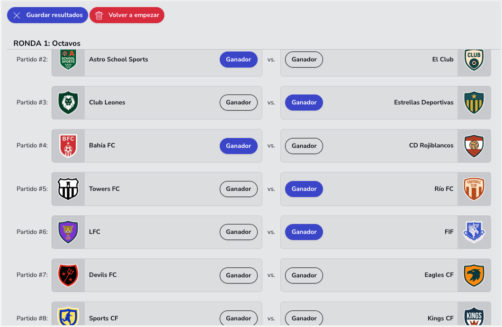Click the Towers FC striped castle crest
Image resolution: width=502 pixels, height=327 pixels.
68,189
